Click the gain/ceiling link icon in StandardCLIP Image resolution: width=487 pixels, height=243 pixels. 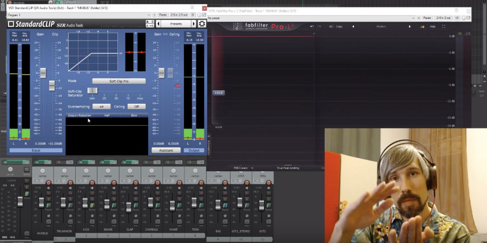[166, 35]
